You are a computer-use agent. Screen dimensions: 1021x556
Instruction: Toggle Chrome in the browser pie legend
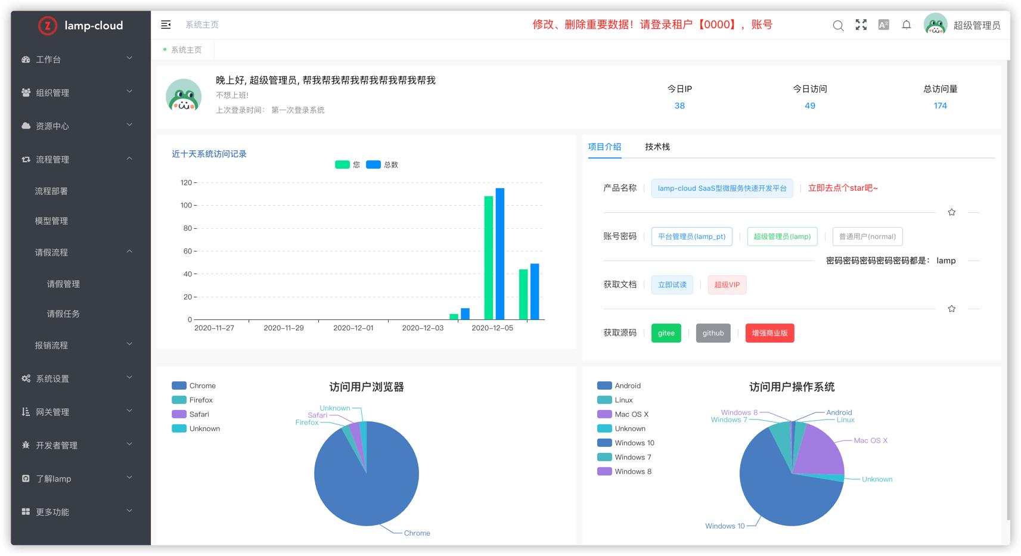point(179,386)
